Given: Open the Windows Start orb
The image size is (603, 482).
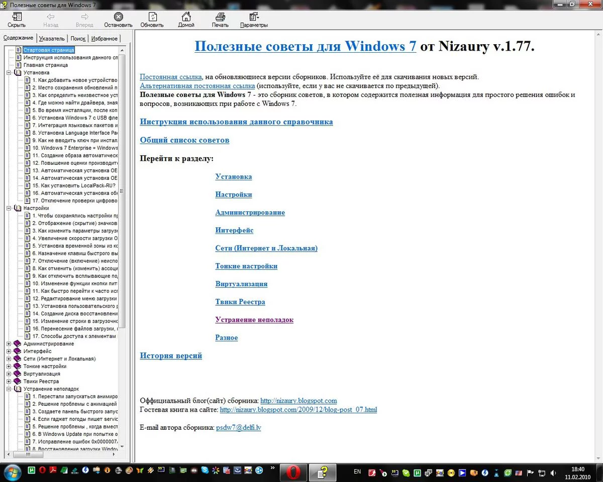Looking at the screenshot, I should pos(12,472).
